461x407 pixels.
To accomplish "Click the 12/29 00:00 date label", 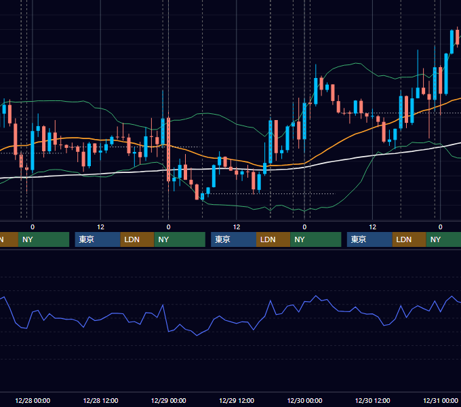I will pyautogui.click(x=168, y=400).
